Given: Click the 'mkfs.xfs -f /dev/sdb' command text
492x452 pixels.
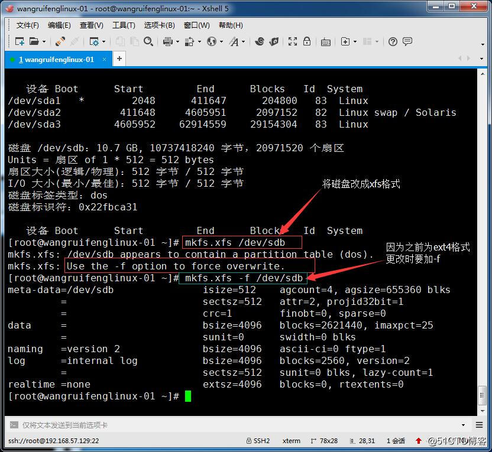Looking at the screenshot, I should (x=244, y=278).
